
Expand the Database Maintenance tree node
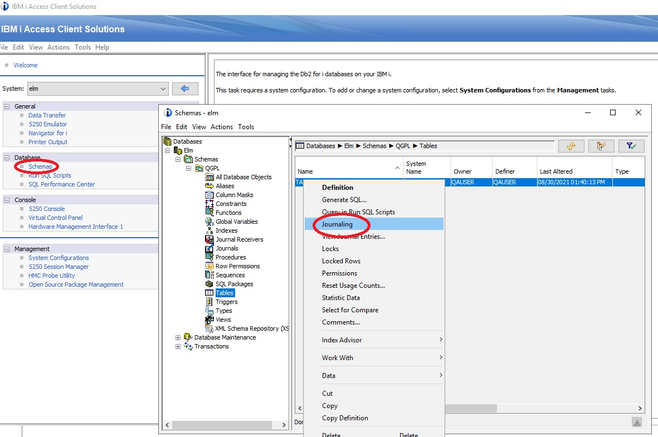coord(178,337)
